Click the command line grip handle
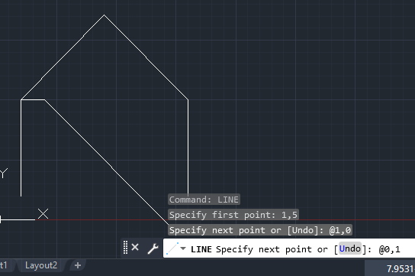Image resolution: width=415 pixels, height=276 pixels. pyautogui.click(x=125, y=248)
